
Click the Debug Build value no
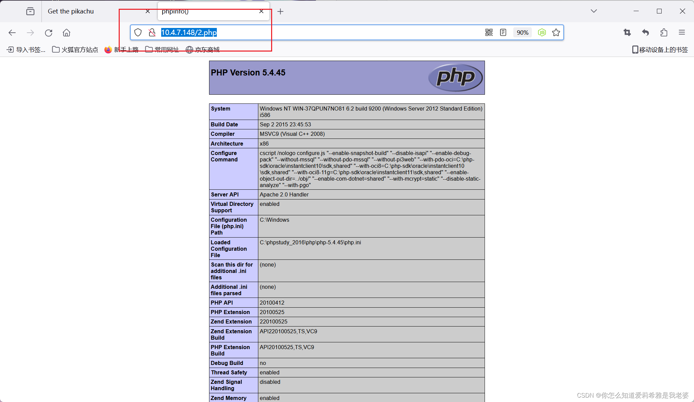pos(263,363)
